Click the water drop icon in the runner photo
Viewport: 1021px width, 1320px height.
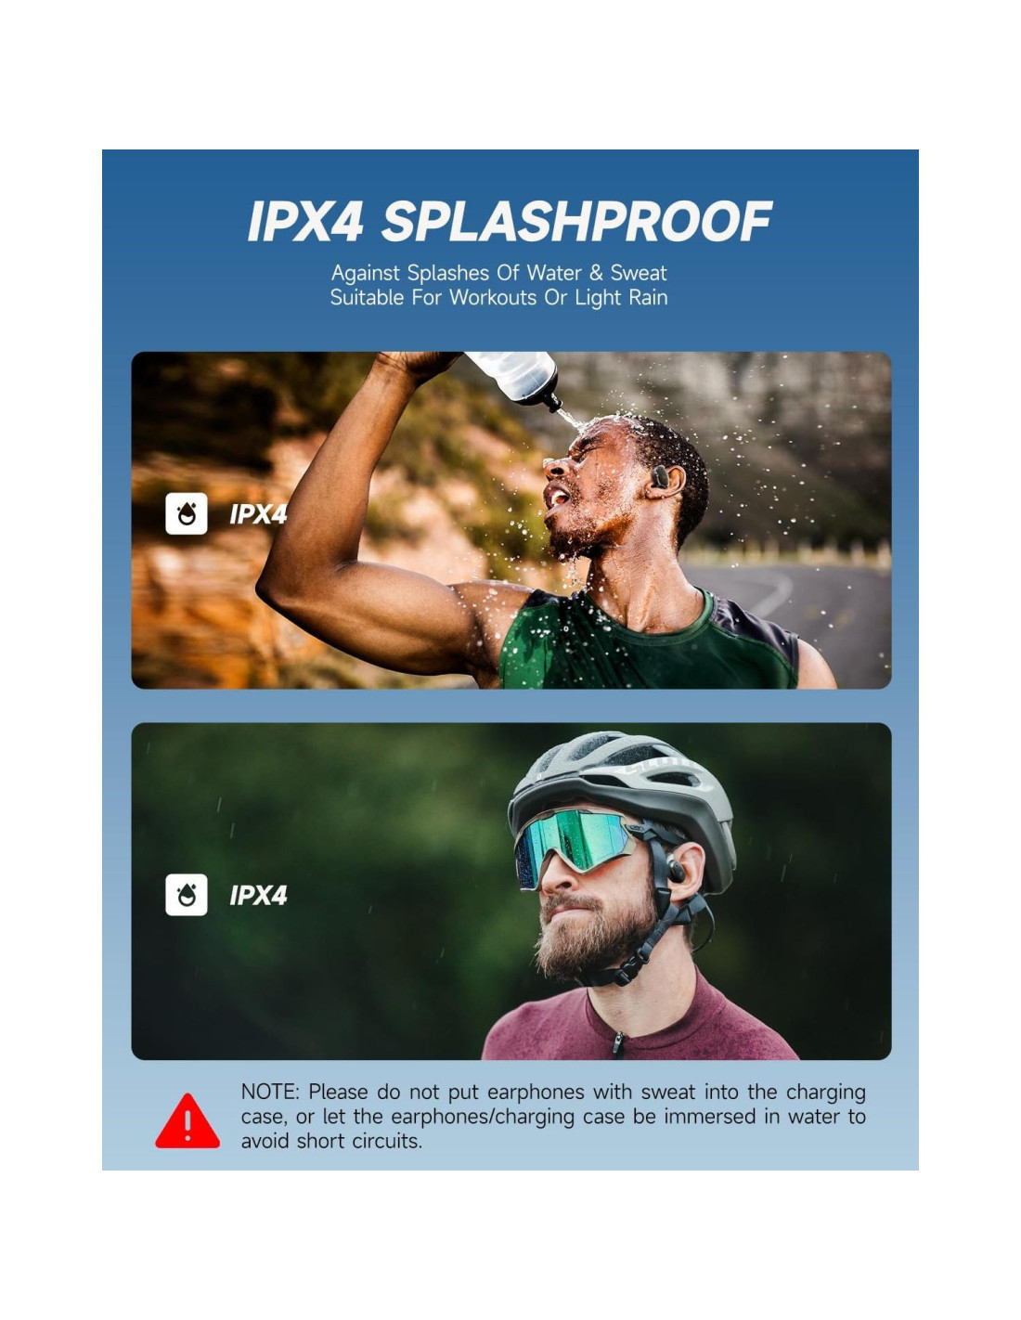pyautogui.click(x=187, y=513)
